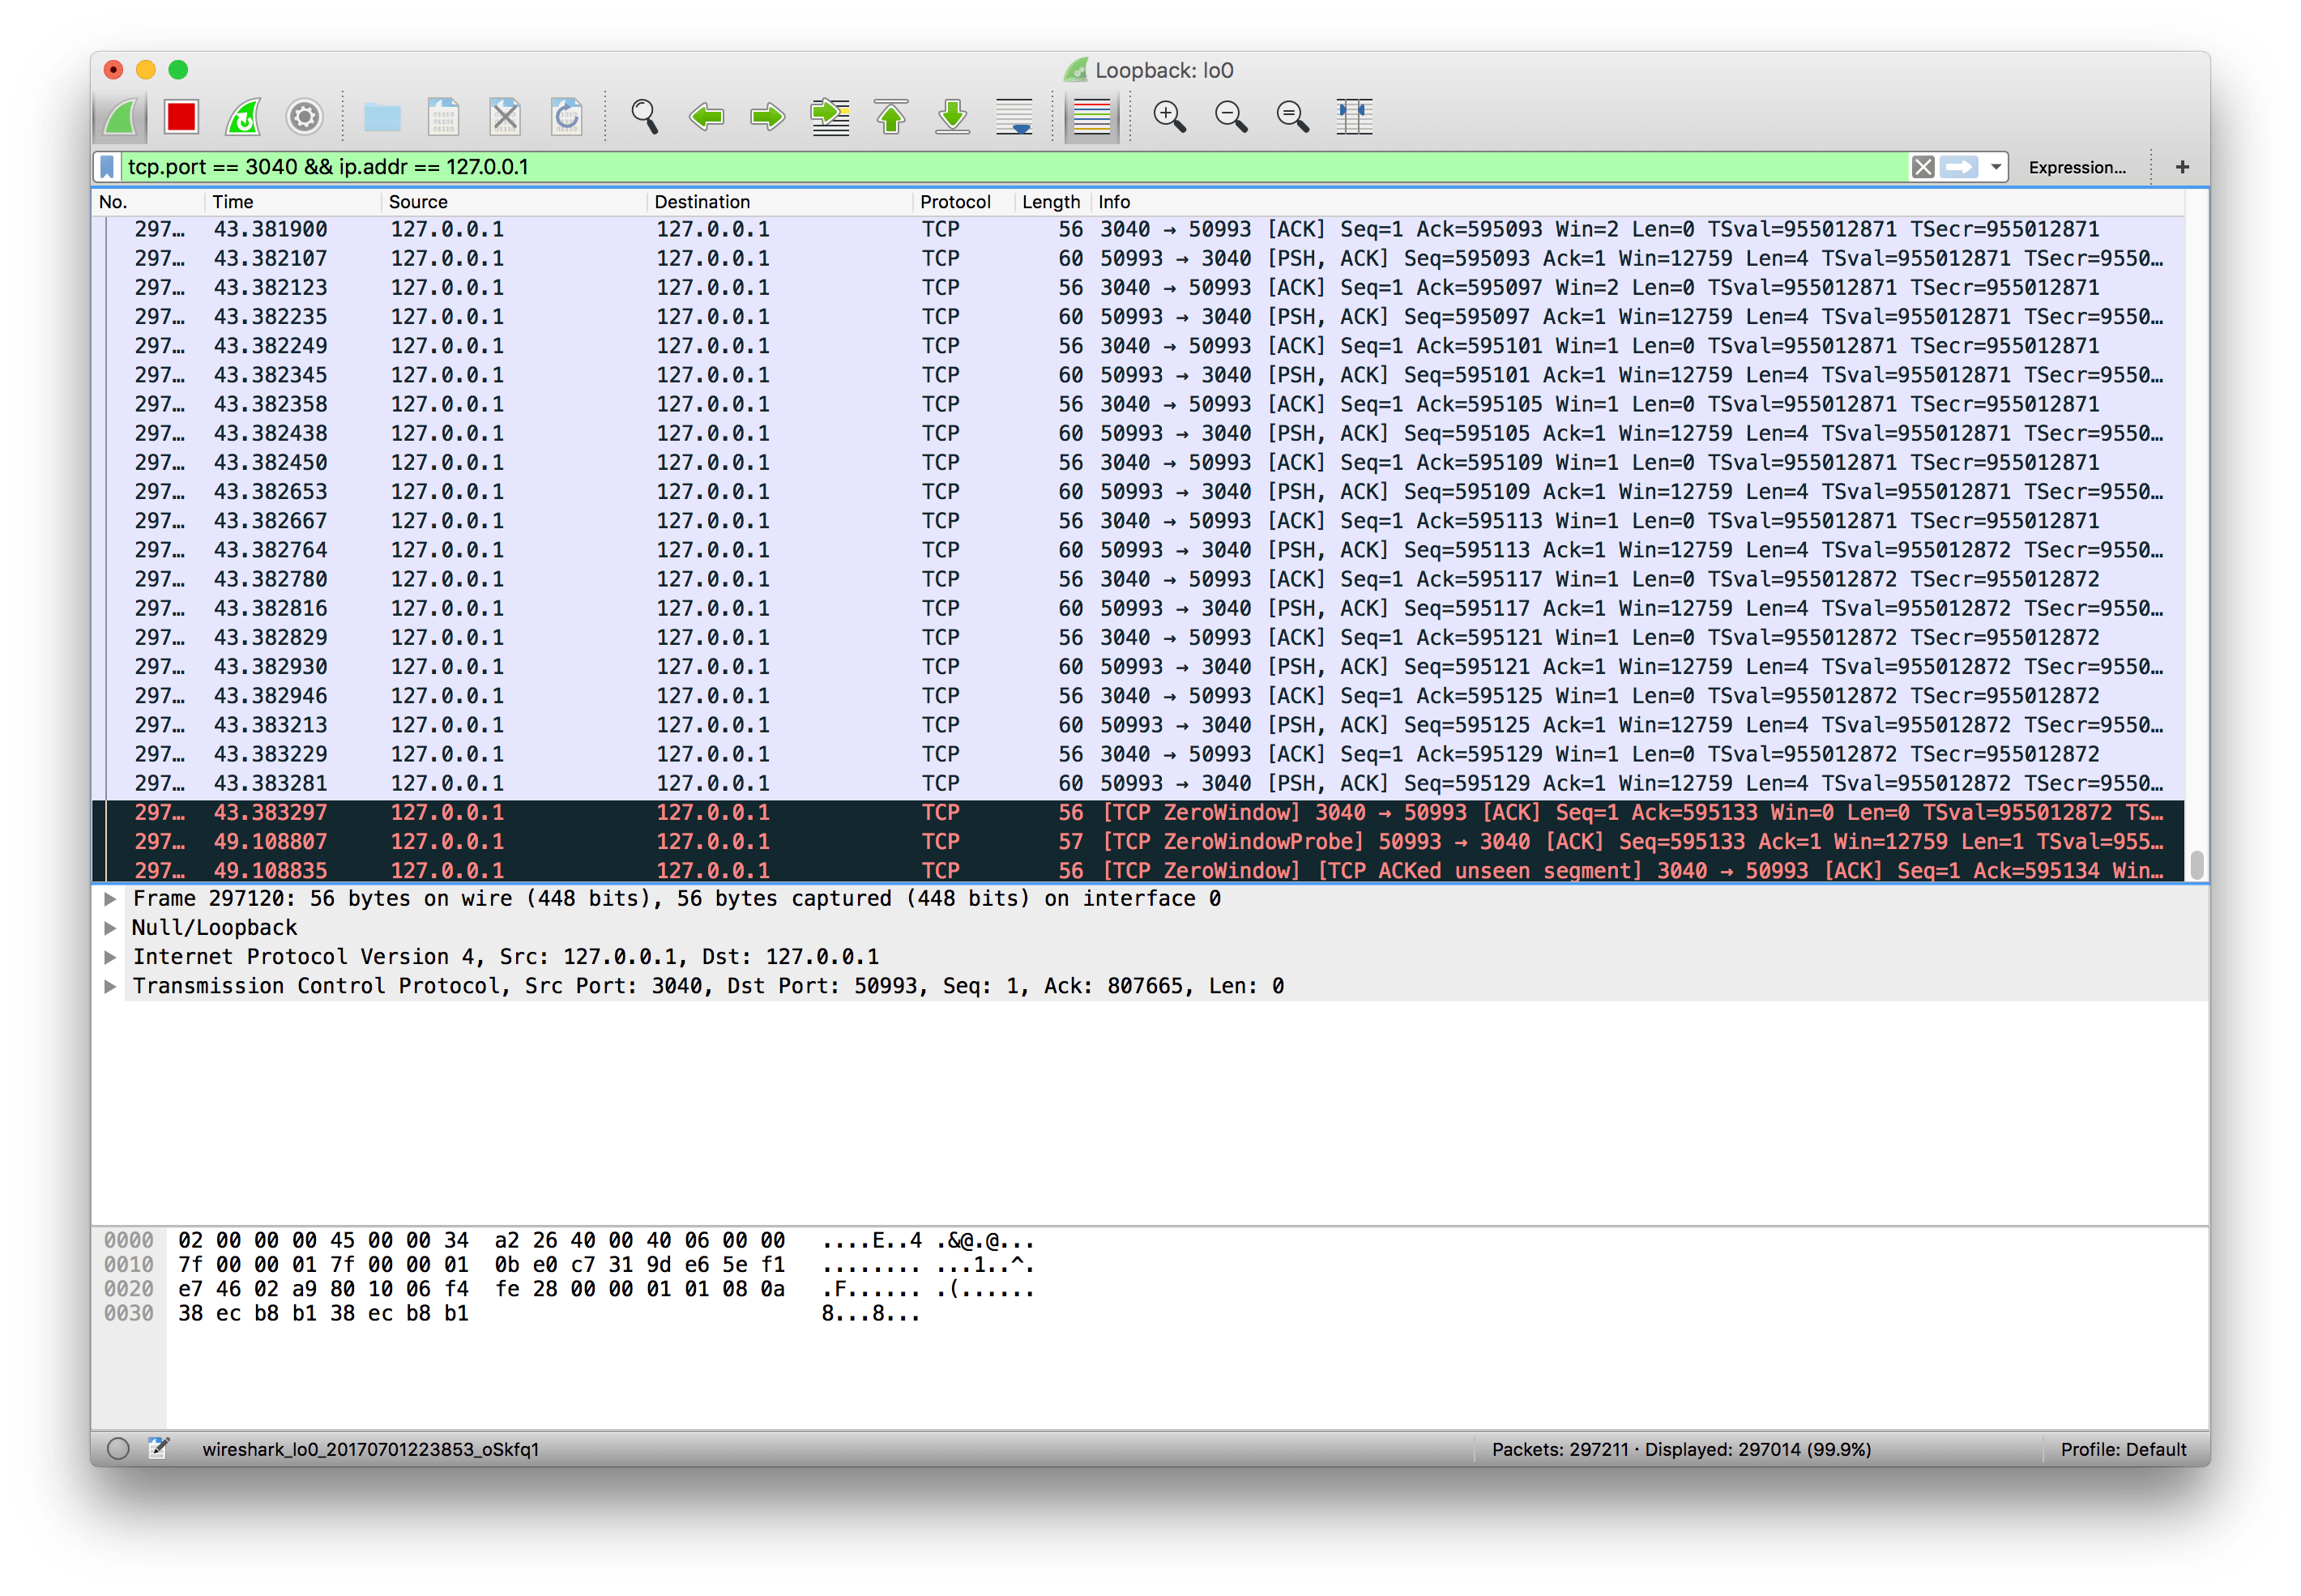Image resolution: width=2301 pixels, height=1596 pixels.
Task: Select the ZeroWindowProbe packet at 49.108807
Action: click(x=1138, y=842)
